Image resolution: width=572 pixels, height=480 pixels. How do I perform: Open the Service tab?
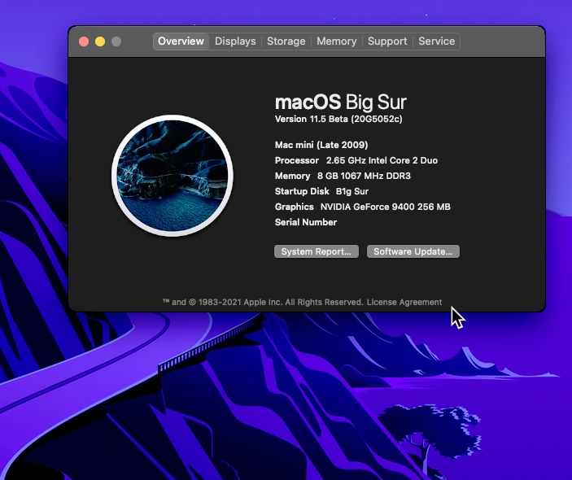coord(437,41)
